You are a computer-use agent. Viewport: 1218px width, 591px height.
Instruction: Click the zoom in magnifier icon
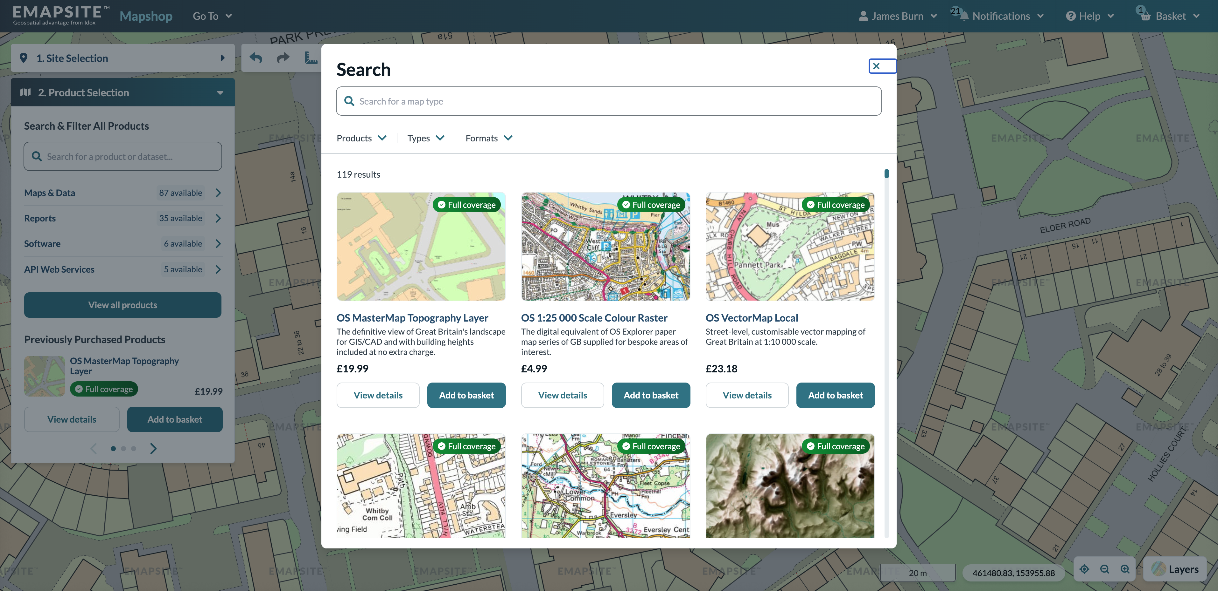(x=1125, y=569)
